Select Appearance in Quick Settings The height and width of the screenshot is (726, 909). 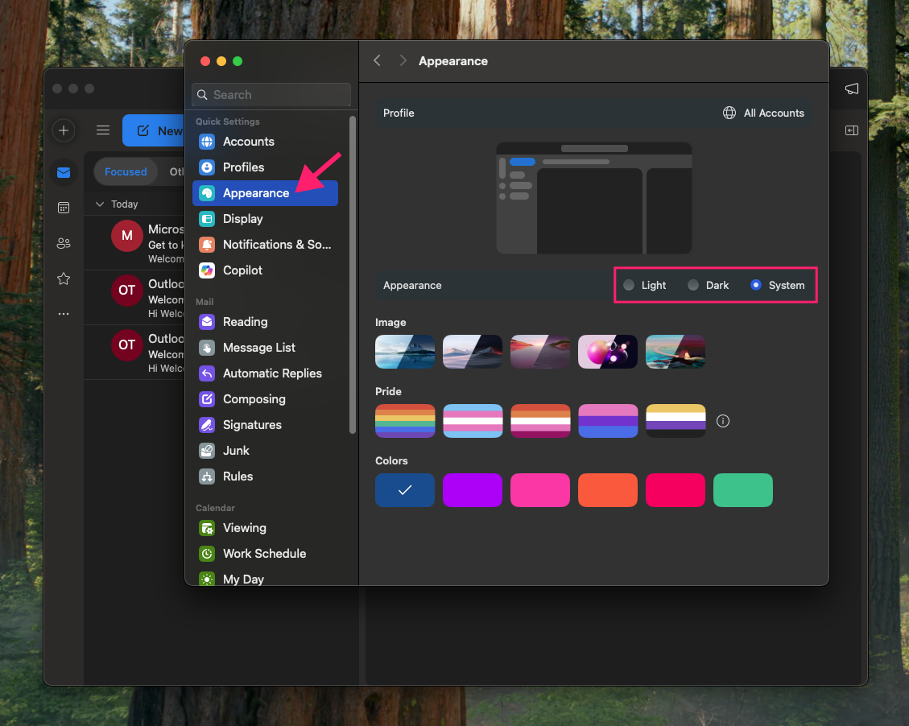tap(265, 193)
